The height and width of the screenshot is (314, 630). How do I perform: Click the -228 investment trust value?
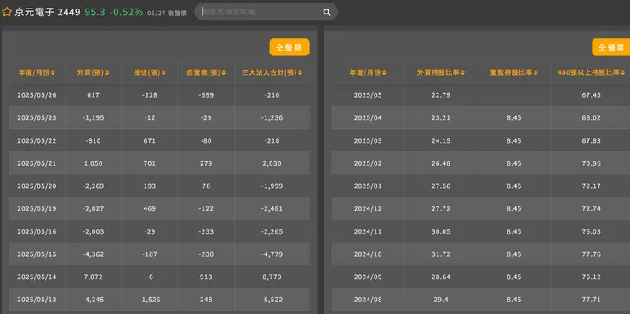click(x=150, y=95)
